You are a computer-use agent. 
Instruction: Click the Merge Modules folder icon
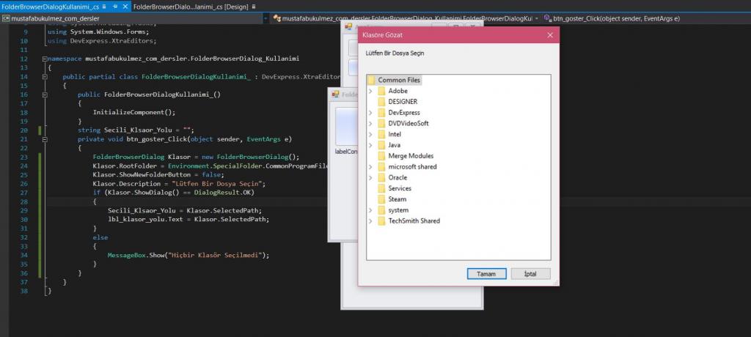381,156
